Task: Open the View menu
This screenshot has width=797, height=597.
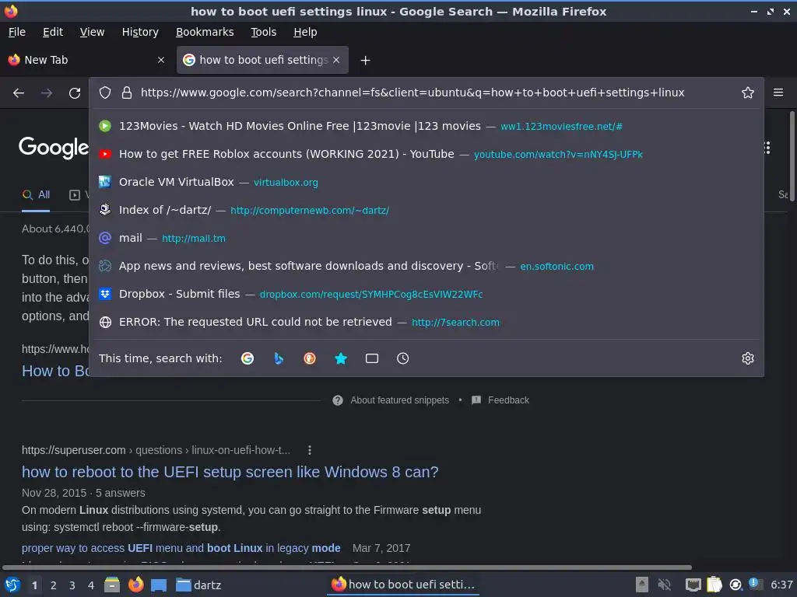Action: pos(92,32)
